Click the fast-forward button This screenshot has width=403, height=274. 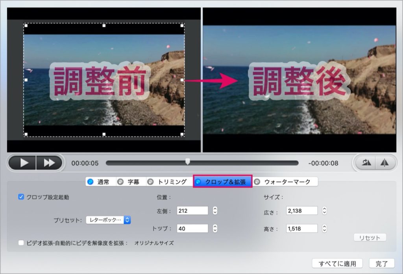click(49, 163)
